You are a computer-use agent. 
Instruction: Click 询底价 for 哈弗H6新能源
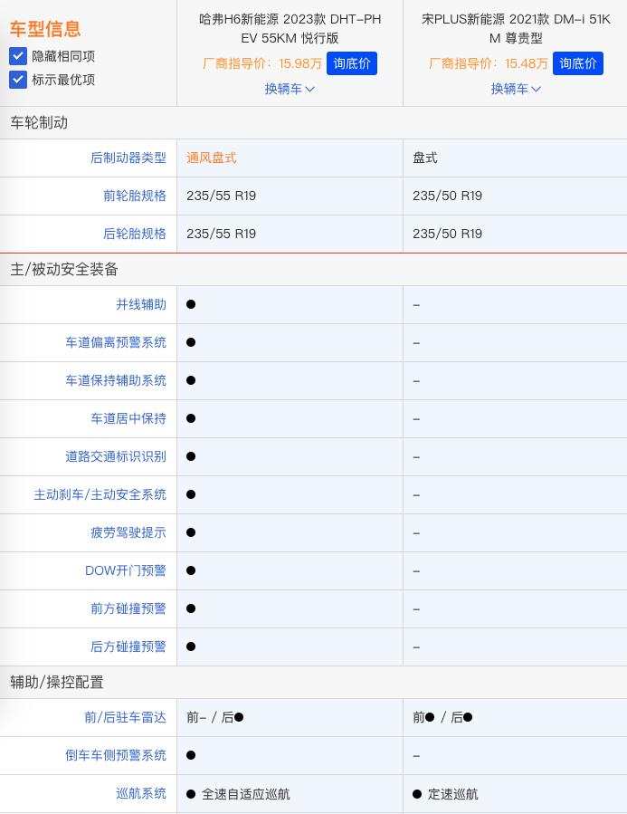[x=352, y=63]
